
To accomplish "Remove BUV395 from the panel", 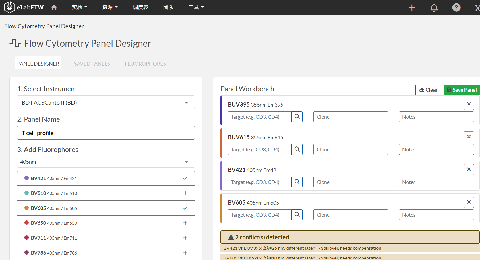I will (469, 104).
